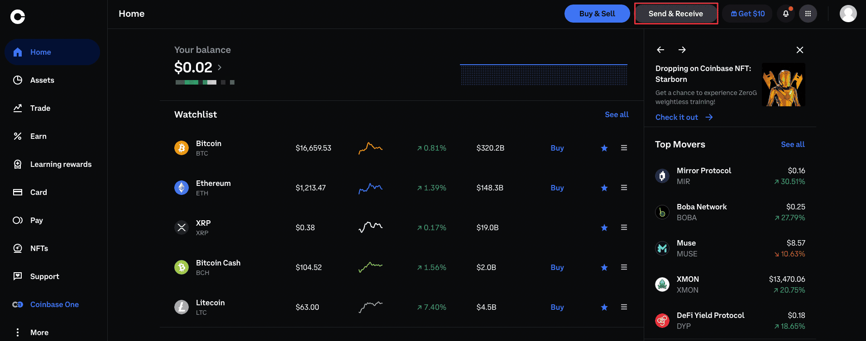
Task: Unstar Bitcoin from watchlist
Action: pos(604,148)
